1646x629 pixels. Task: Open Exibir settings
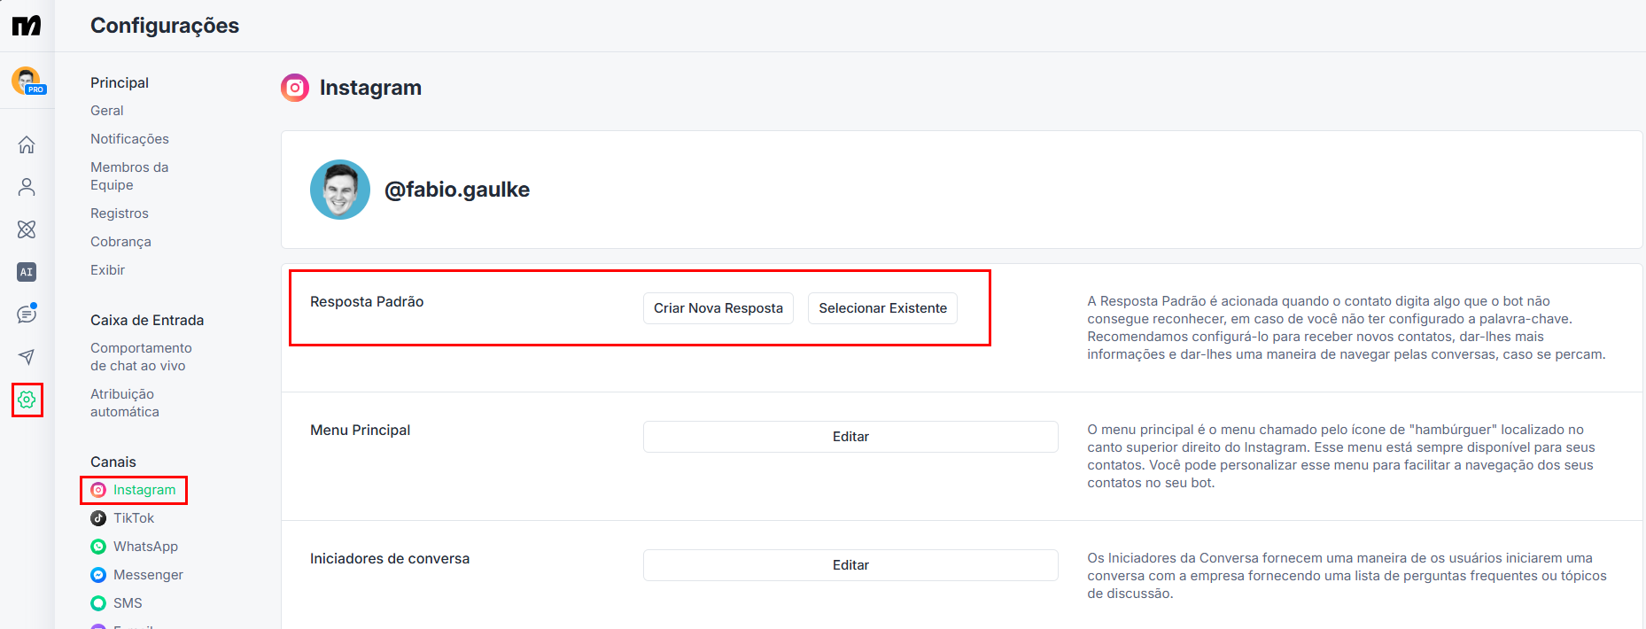[x=108, y=270]
